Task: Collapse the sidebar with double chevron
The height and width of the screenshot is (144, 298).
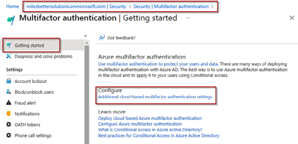Action: click(86, 36)
